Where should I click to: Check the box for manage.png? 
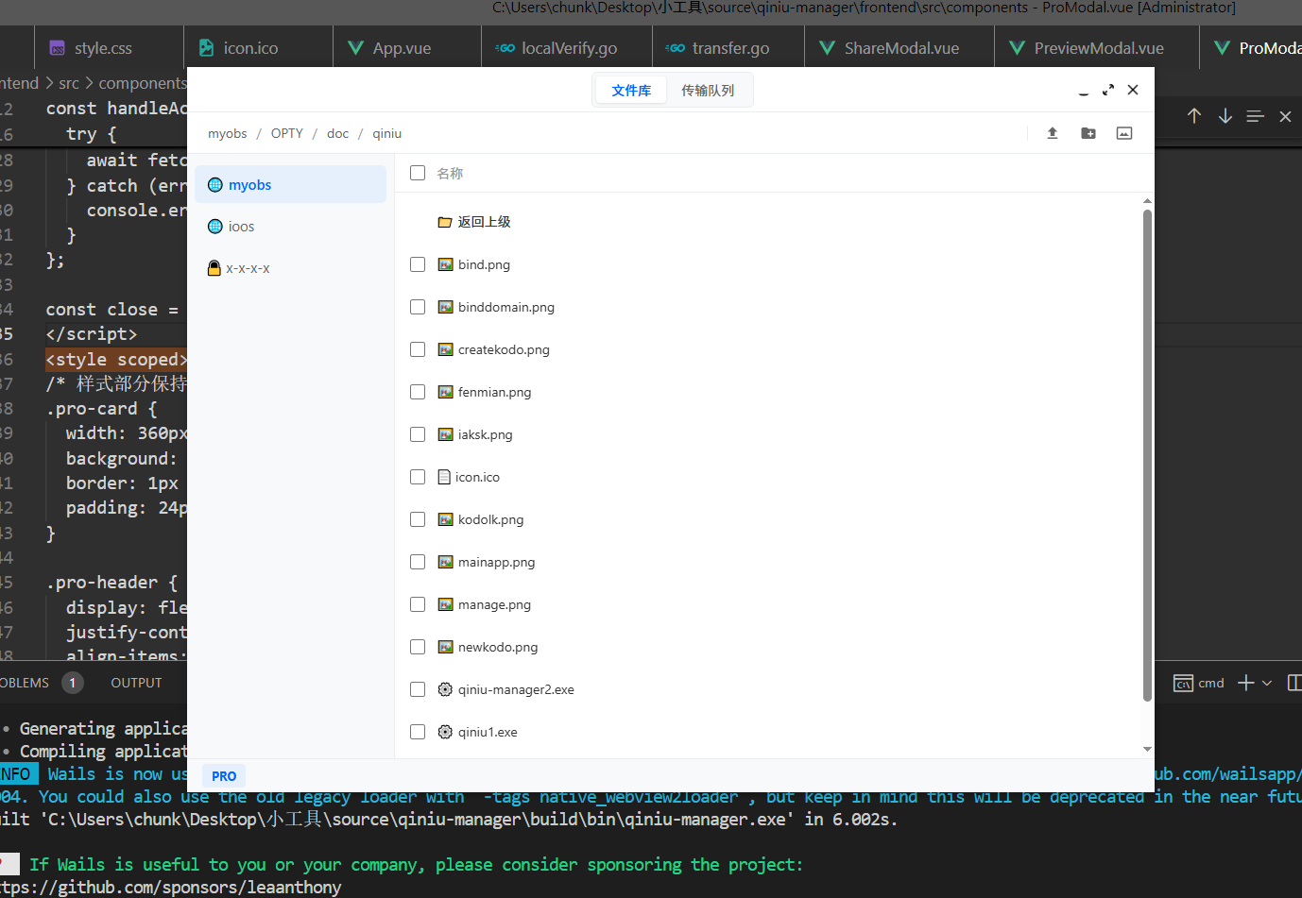point(418,604)
